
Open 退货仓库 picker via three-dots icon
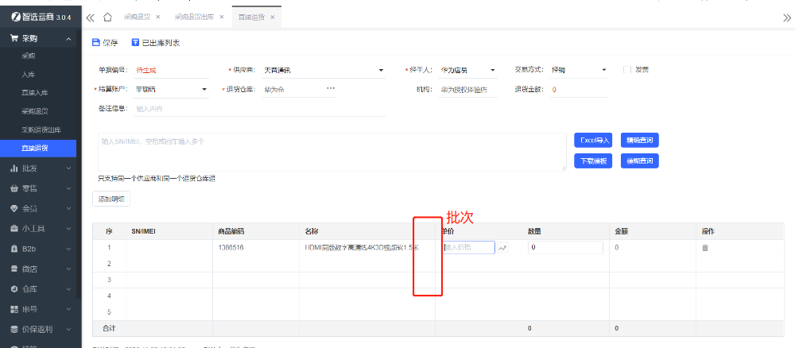[331, 89]
